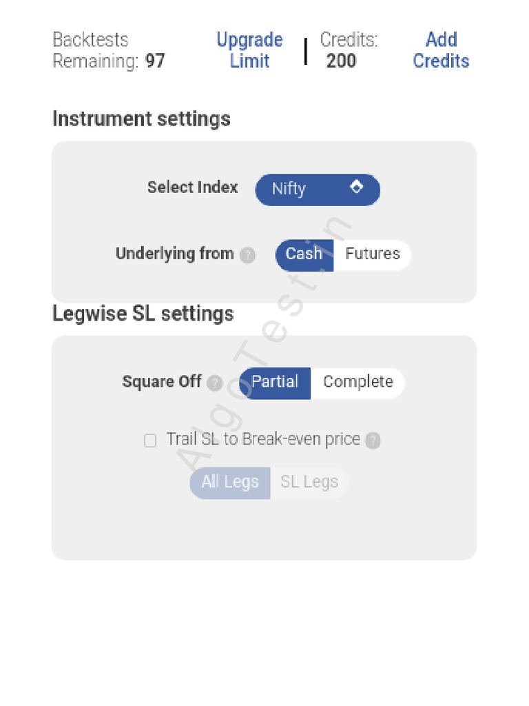Switch to the SL Legs option
The width and height of the screenshot is (529, 706).
309,483
